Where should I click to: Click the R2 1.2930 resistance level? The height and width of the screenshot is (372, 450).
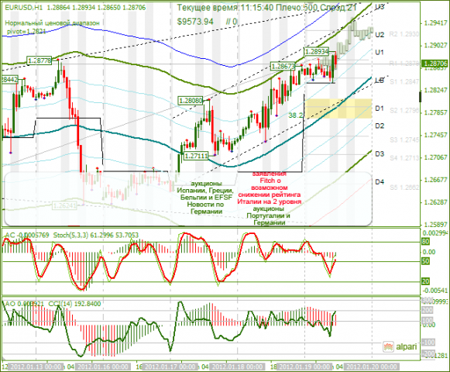[404, 34]
